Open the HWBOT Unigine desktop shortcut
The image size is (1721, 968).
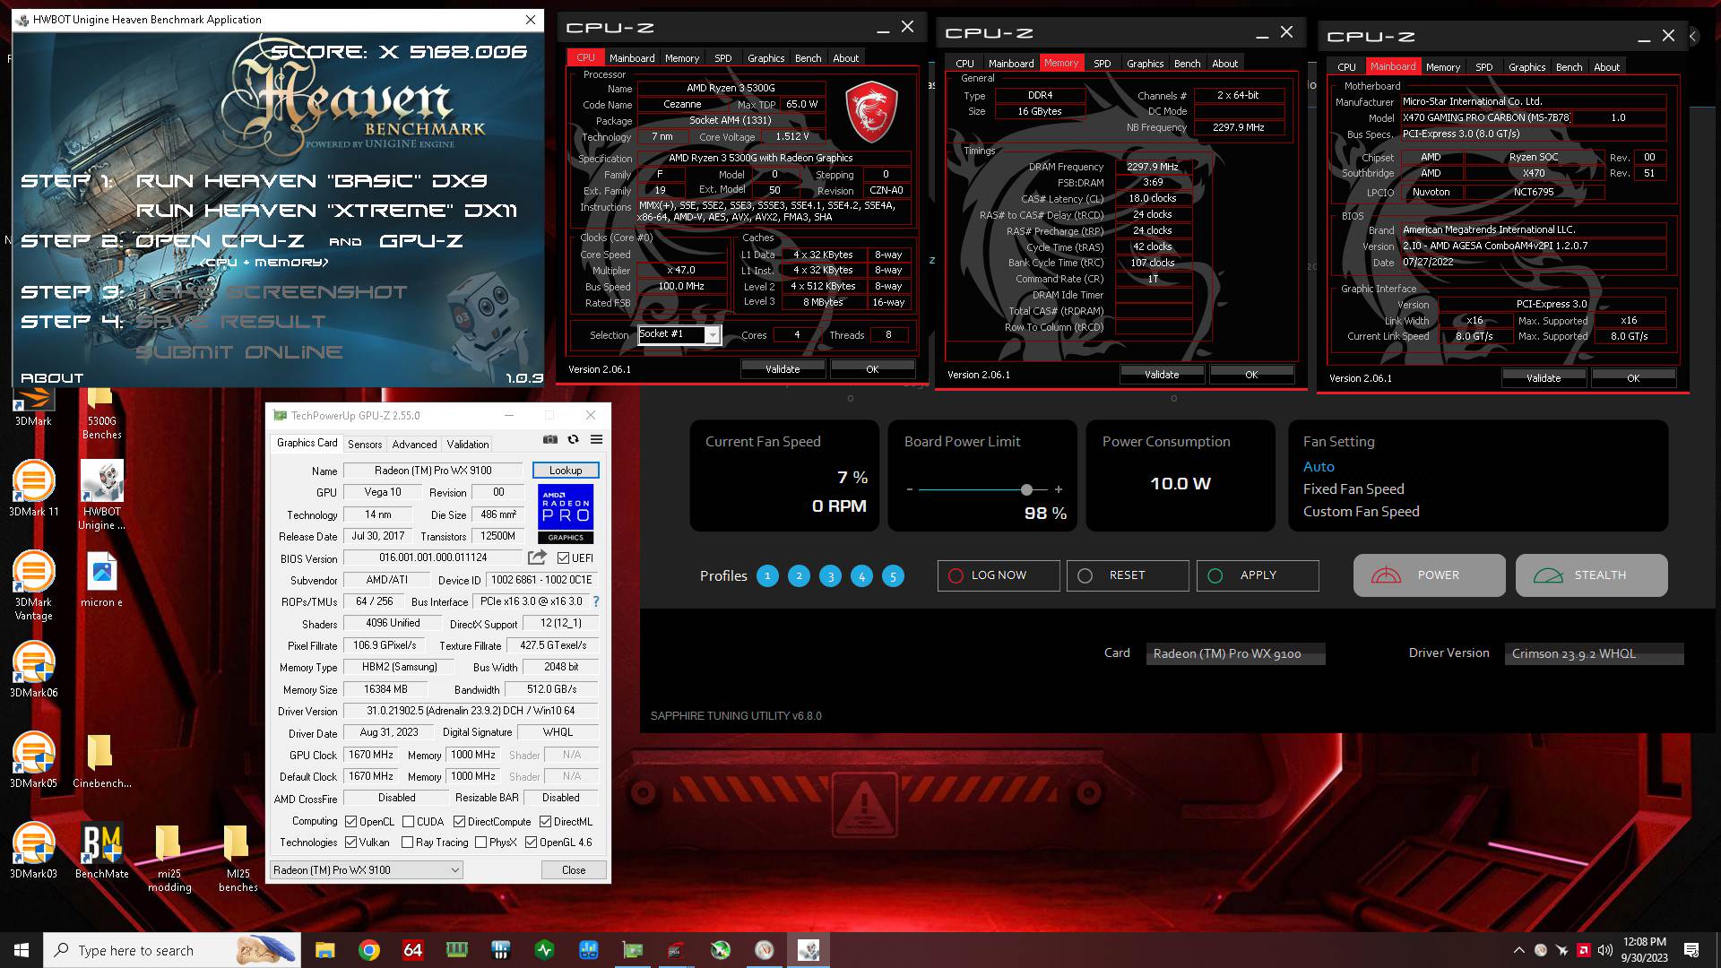pos(101,496)
